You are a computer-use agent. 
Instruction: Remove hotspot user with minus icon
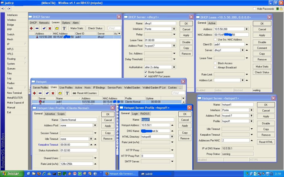[x=40, y=93]
